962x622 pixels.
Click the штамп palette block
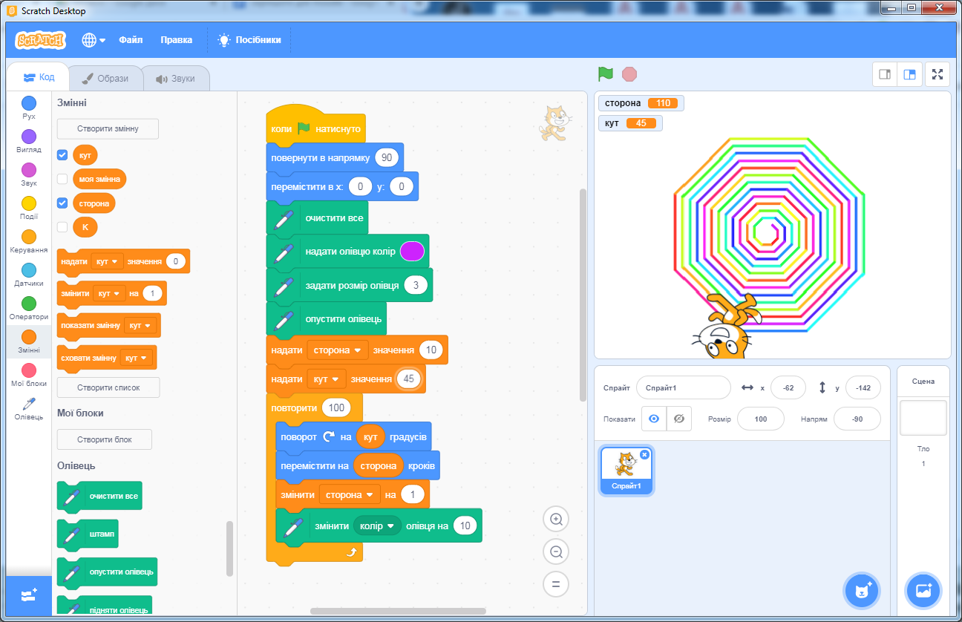[x=88, y=534]
